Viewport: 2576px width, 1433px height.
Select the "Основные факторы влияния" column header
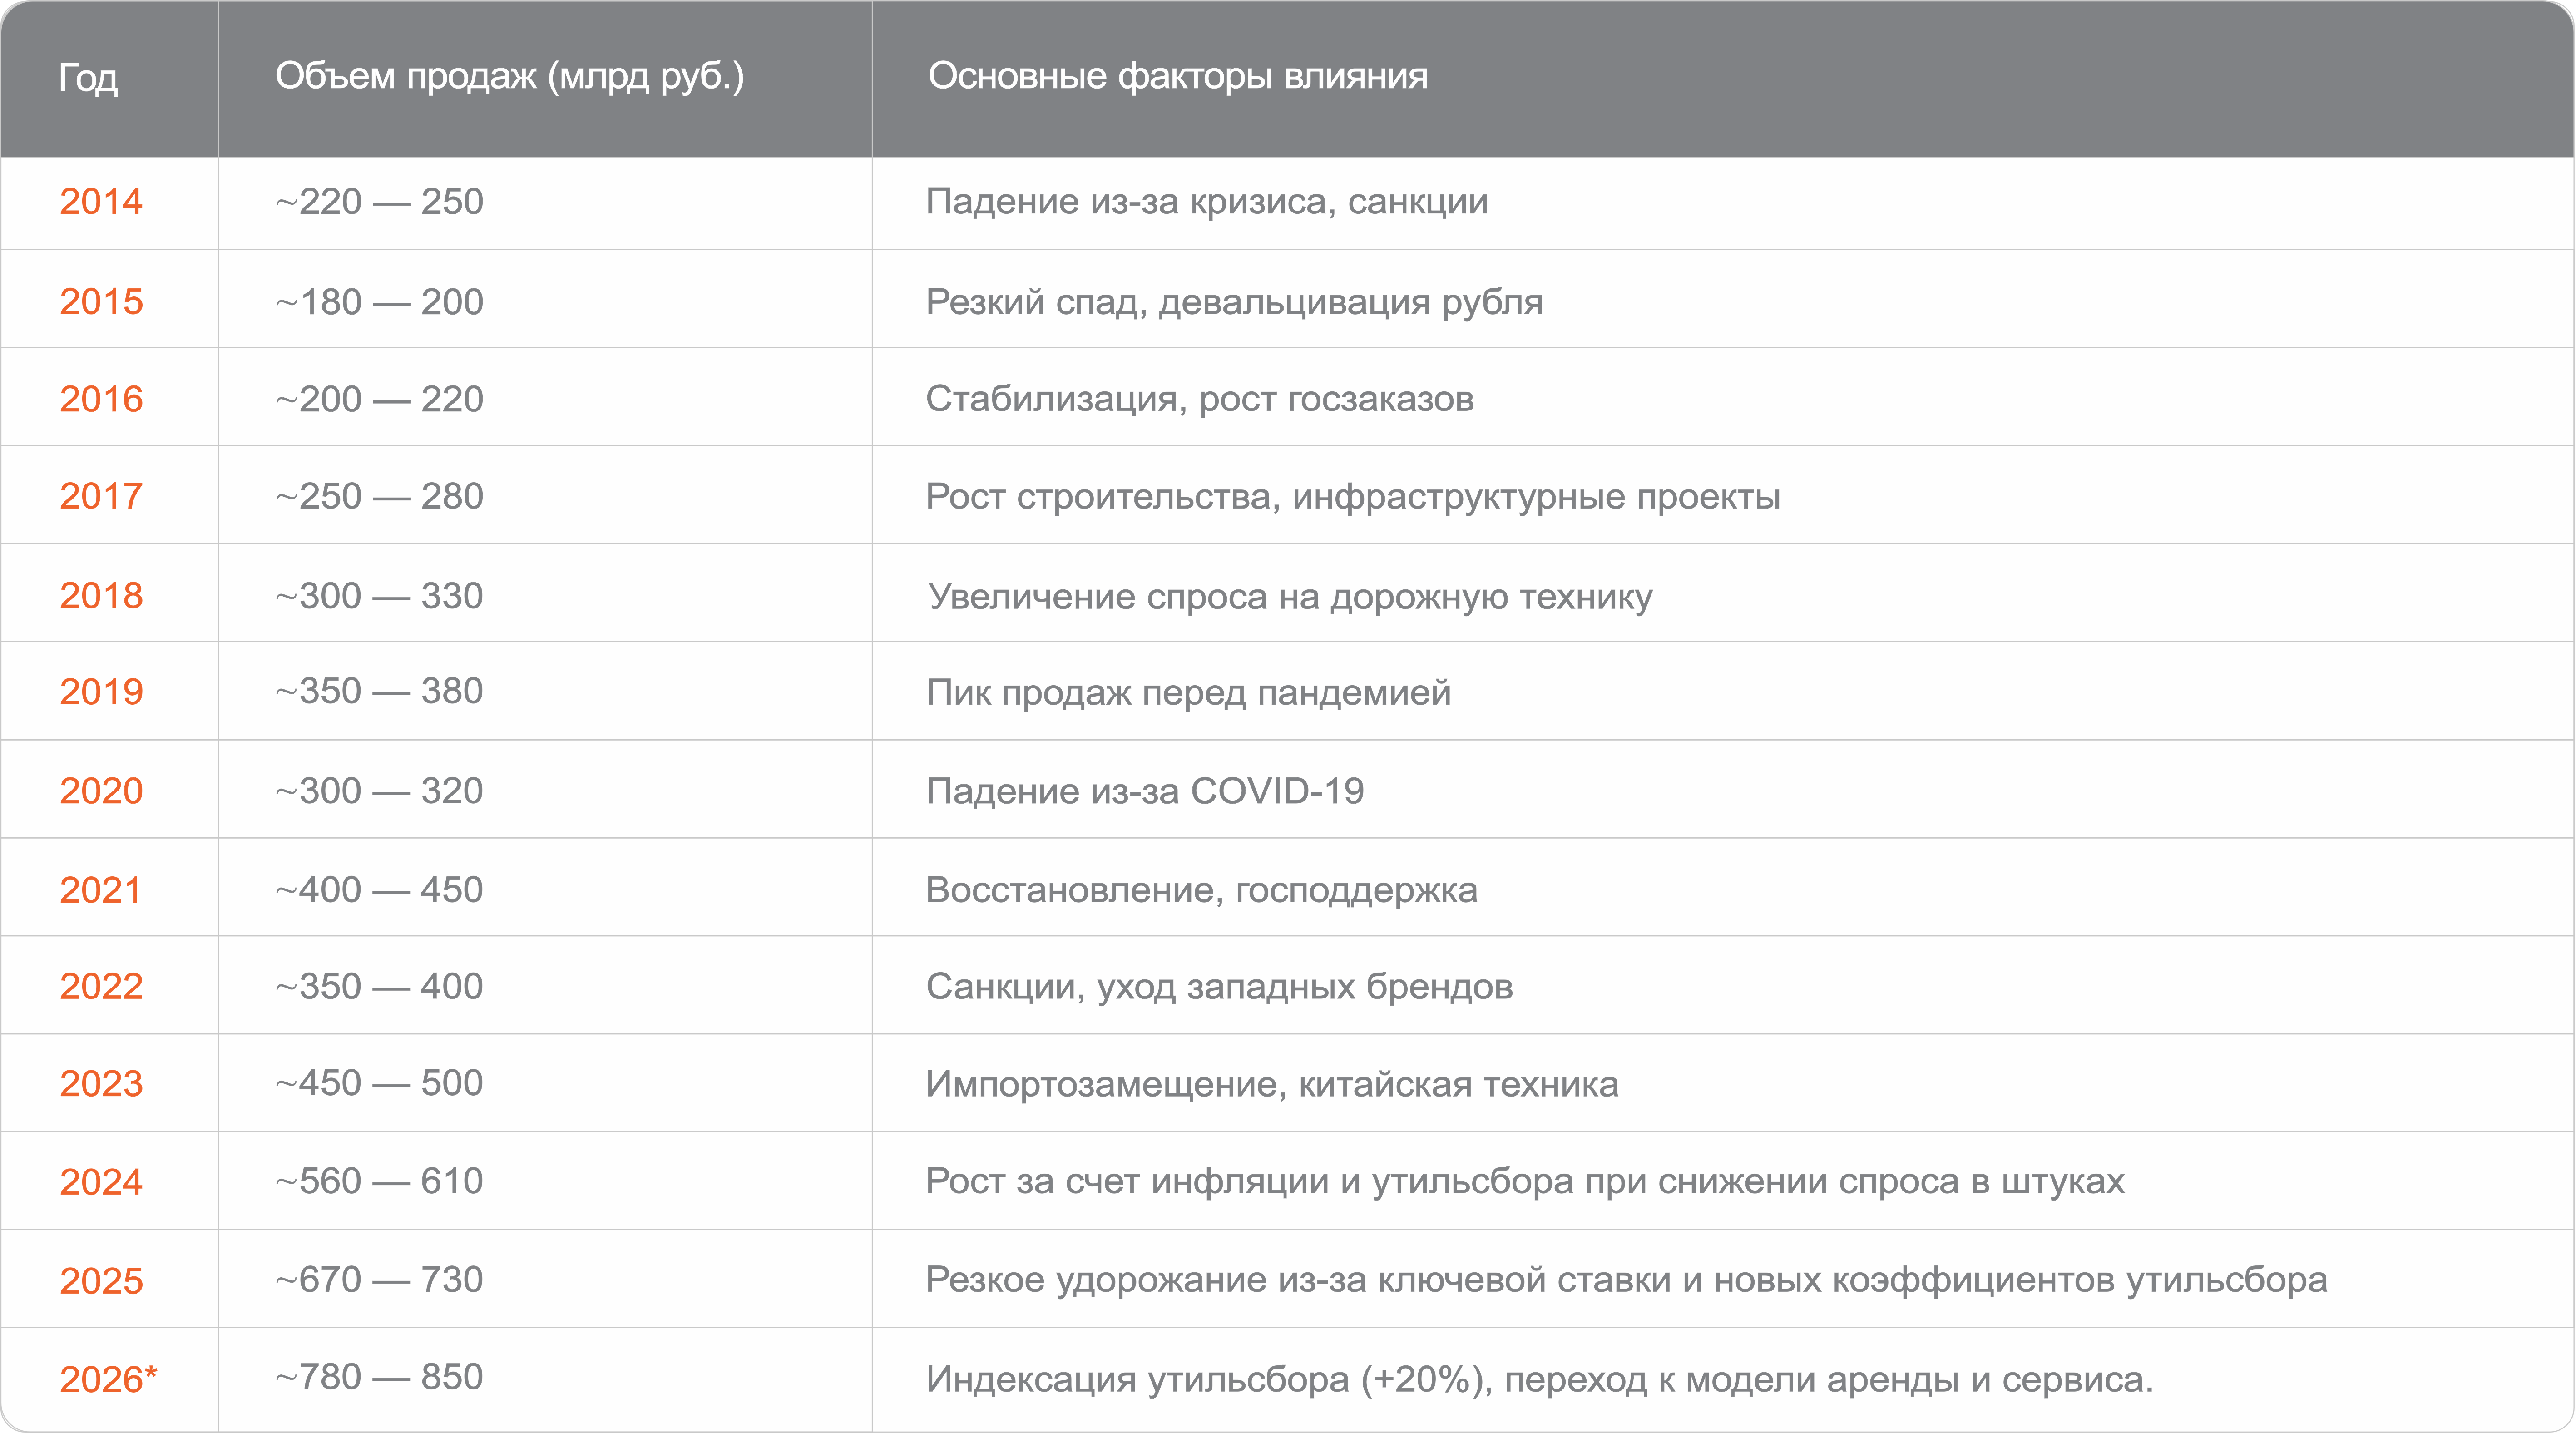tap(1177, 76)
